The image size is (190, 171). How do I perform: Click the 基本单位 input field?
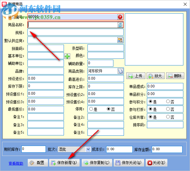click(x=46, y=55)
